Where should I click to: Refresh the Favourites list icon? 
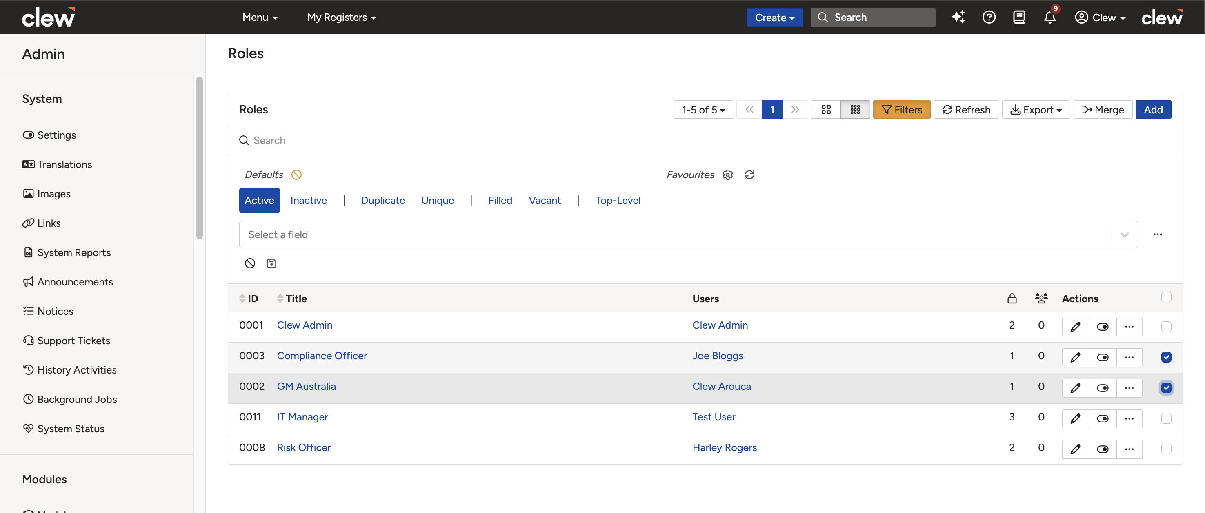click(749, 175)
